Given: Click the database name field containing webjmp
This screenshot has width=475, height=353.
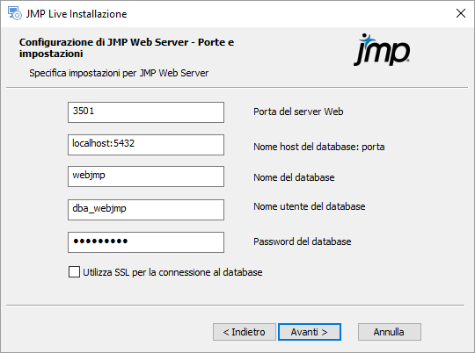Looking at the screenshot, I should tap(146, 176).
